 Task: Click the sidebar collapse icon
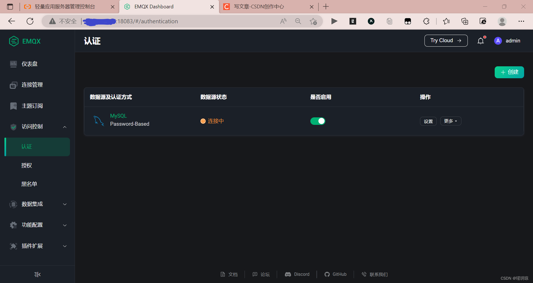pyautogui.click(x=37, y=274)
